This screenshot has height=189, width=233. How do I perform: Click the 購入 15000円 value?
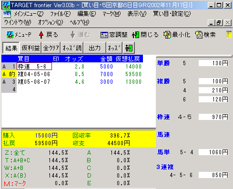pyautogui.click(x=46, y=136)
